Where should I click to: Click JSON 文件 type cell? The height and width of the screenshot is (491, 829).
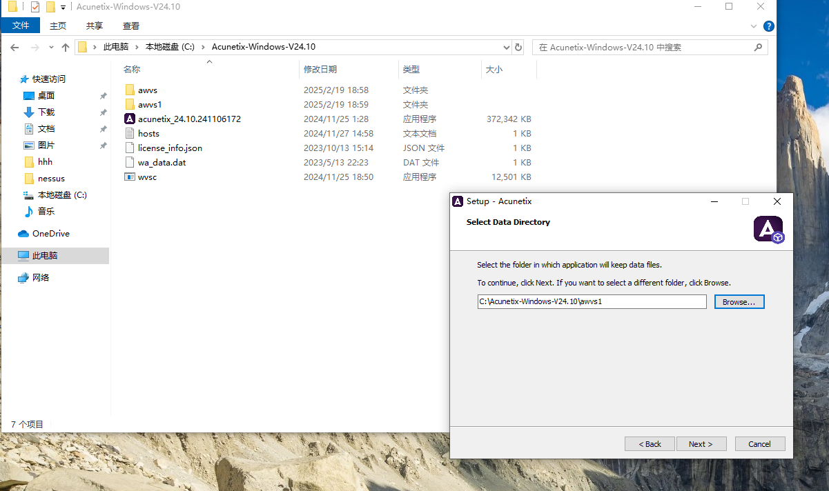[x=424, y=148]
